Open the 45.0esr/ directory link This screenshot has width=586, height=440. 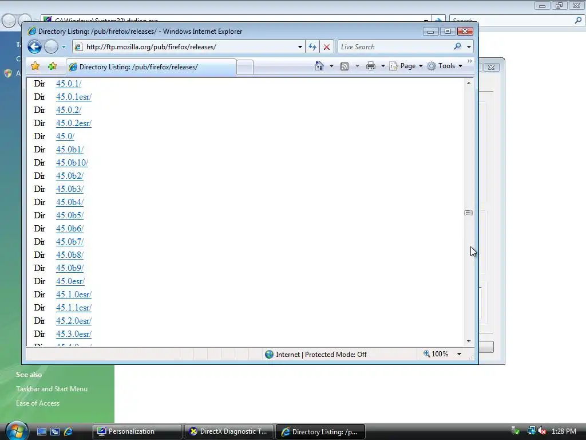pos(70,281)
